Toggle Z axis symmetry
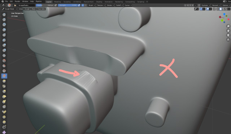Viewport: 231px width, 134px height. tap(192, 5)
